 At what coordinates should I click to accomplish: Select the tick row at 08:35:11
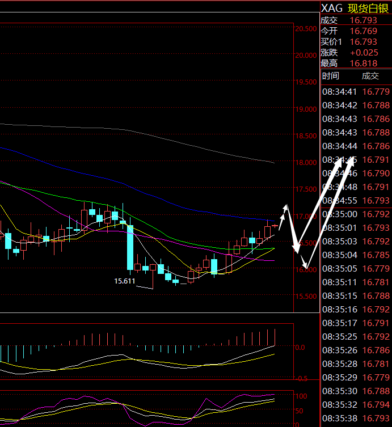356,282
